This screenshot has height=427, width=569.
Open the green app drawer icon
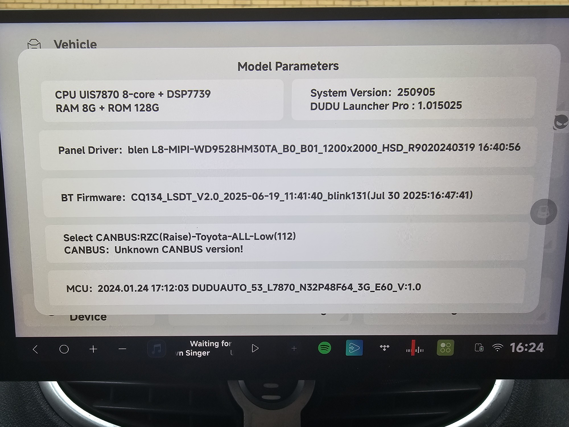point(445,348)
